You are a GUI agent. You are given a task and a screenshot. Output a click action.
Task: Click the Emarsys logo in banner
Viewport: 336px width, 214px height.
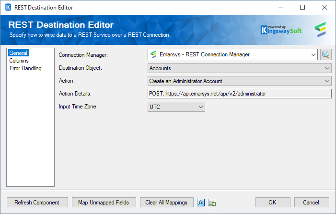click(x=320, y=30)
